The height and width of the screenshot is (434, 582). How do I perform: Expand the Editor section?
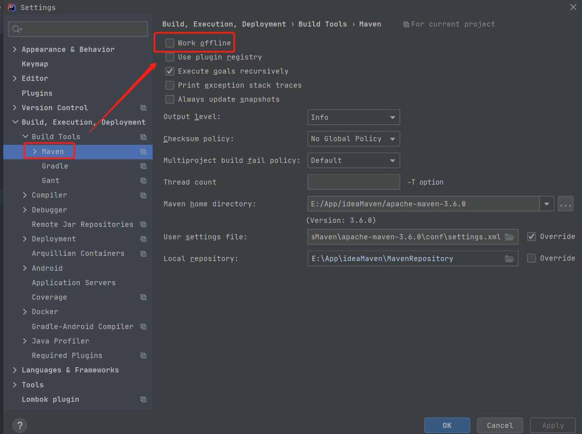[15, 78]
